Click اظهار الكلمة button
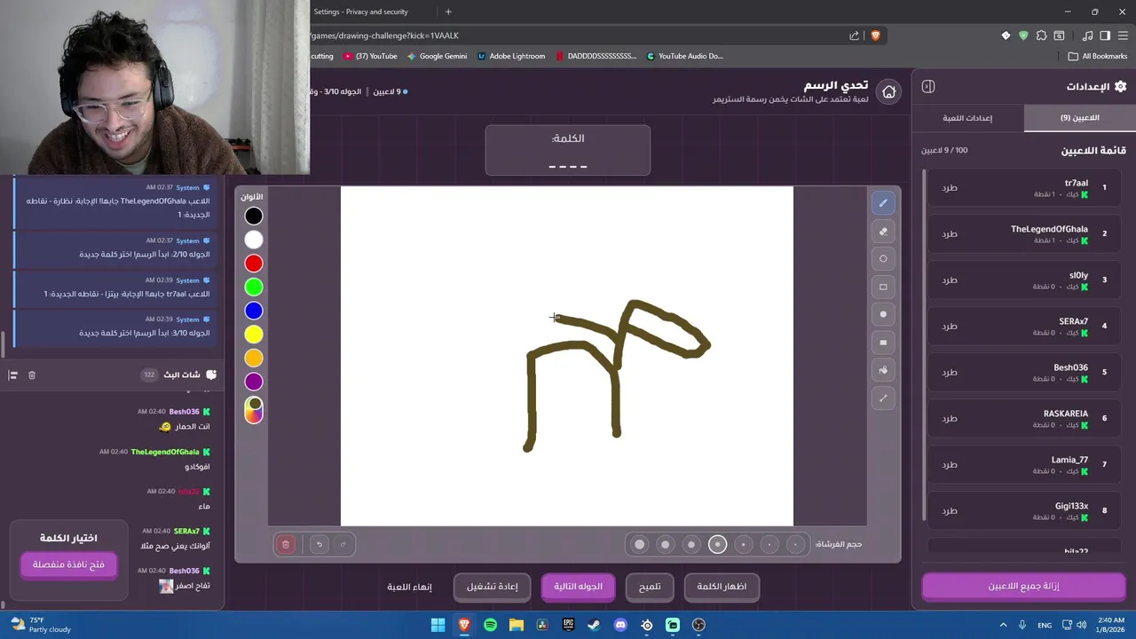This screenshot has height=639, width=1136. click(x=722, y=587)
